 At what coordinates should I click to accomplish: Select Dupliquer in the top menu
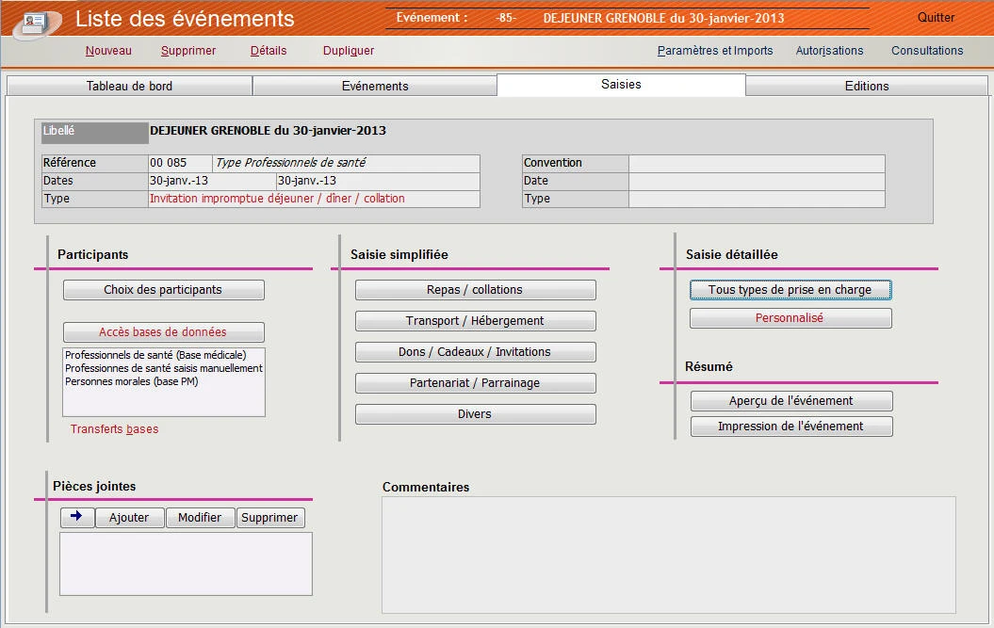(x=348, y=51)
